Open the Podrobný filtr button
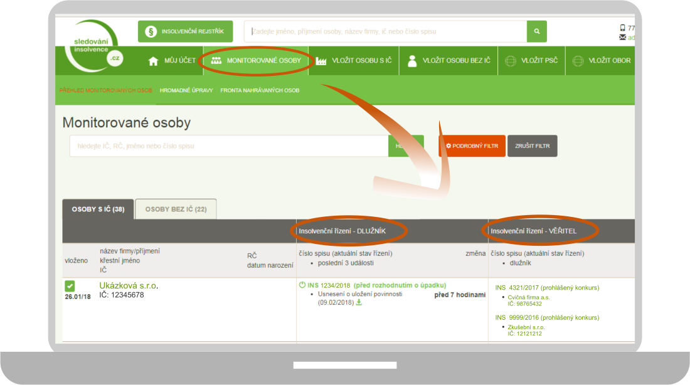690x385 pixels. pos(472,146)
